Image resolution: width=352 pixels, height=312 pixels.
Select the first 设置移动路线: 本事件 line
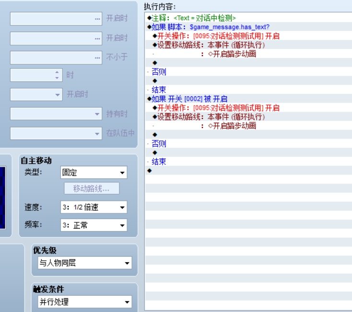coord(248,45)
